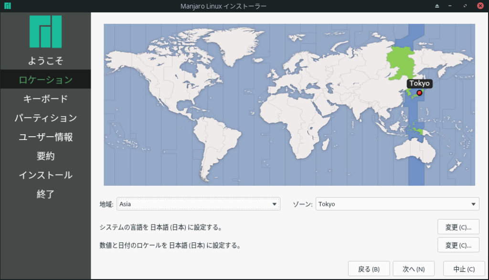The height and width of the screenshot is (280, 489).
Task: Click the red Tokyo location marker
Action: click(419, 93)
